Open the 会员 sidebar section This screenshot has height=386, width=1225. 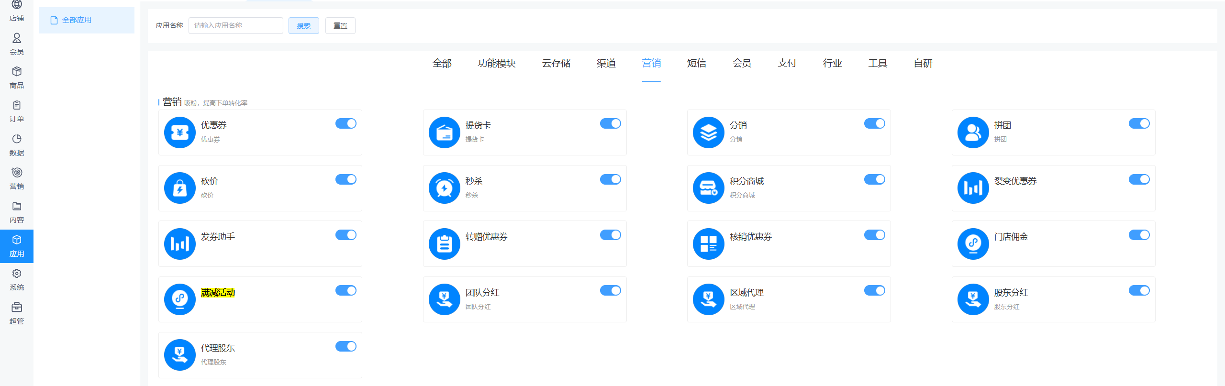(17, 44)
